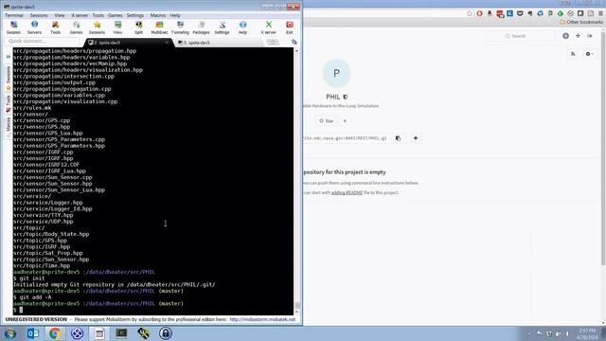The width and height of the screenshot is (606, 341).
Task: Click the plus new project icon in GitLab header
Action: click(x=578, y=36)
